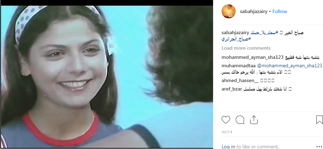Open comments via speech bubble icon

(240, 120)
